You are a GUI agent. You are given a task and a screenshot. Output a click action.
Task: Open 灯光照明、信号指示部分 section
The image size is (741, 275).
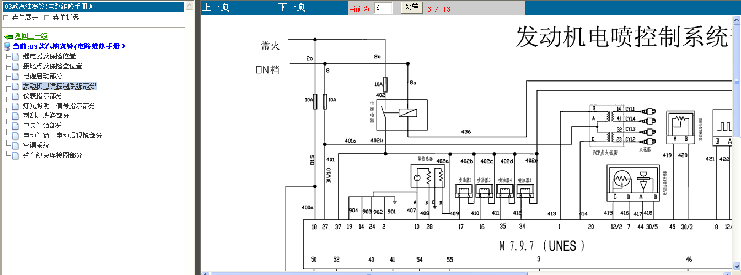pos(59,106)
